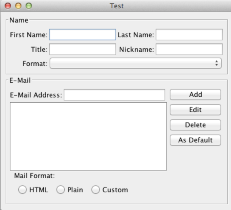Select the HTML mail format radio button
The width and height of the screenshot is (231, 210).
(x=23, y=190)
